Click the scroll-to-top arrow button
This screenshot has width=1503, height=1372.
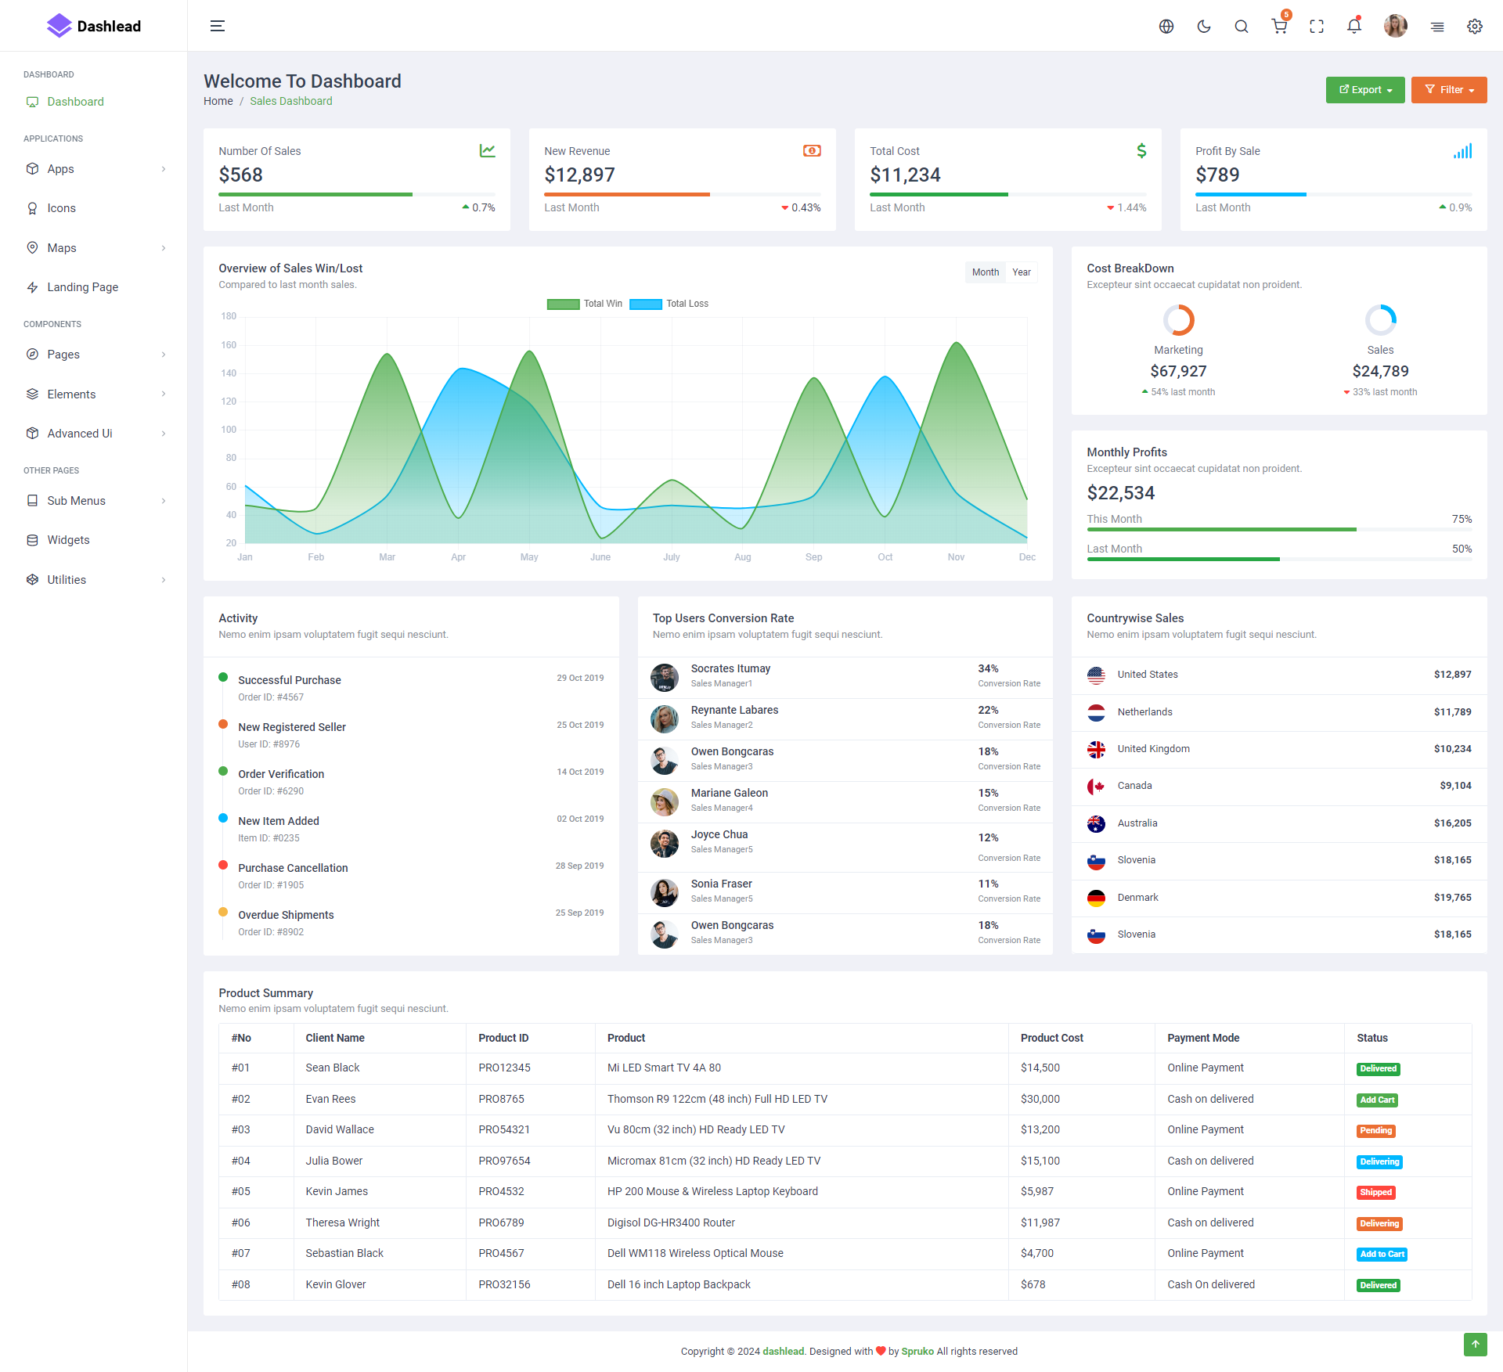point(1475,1344)
